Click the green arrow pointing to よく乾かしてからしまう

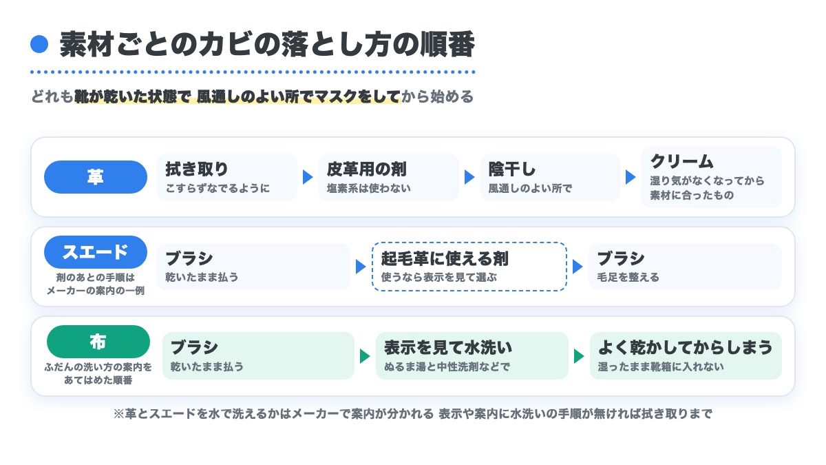(579, 356)
